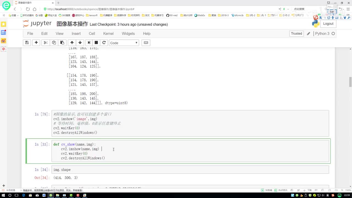
Task: Click the img.shape code cell
Action: click(x=190, y=170)
